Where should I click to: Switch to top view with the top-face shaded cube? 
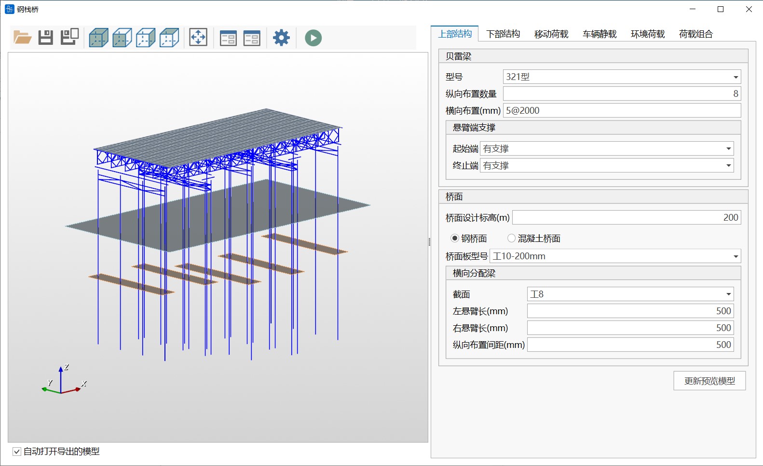click(x=169, y=38)
